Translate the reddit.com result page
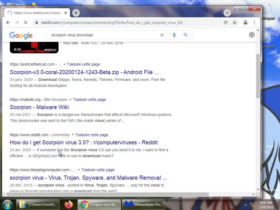Viewport: 280px width, 210px height. [x=92, y=135]
